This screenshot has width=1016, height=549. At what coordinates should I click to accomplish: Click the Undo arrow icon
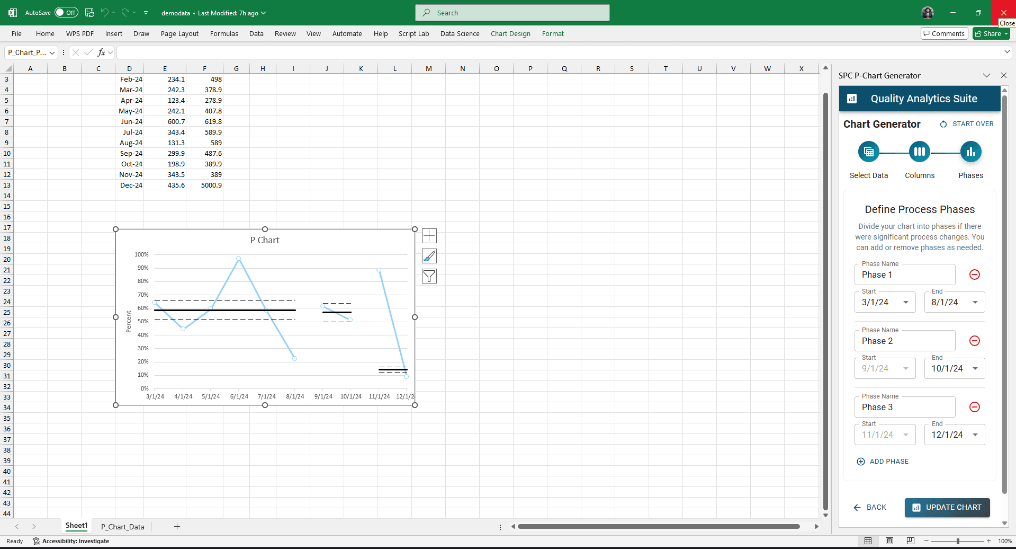105,13
